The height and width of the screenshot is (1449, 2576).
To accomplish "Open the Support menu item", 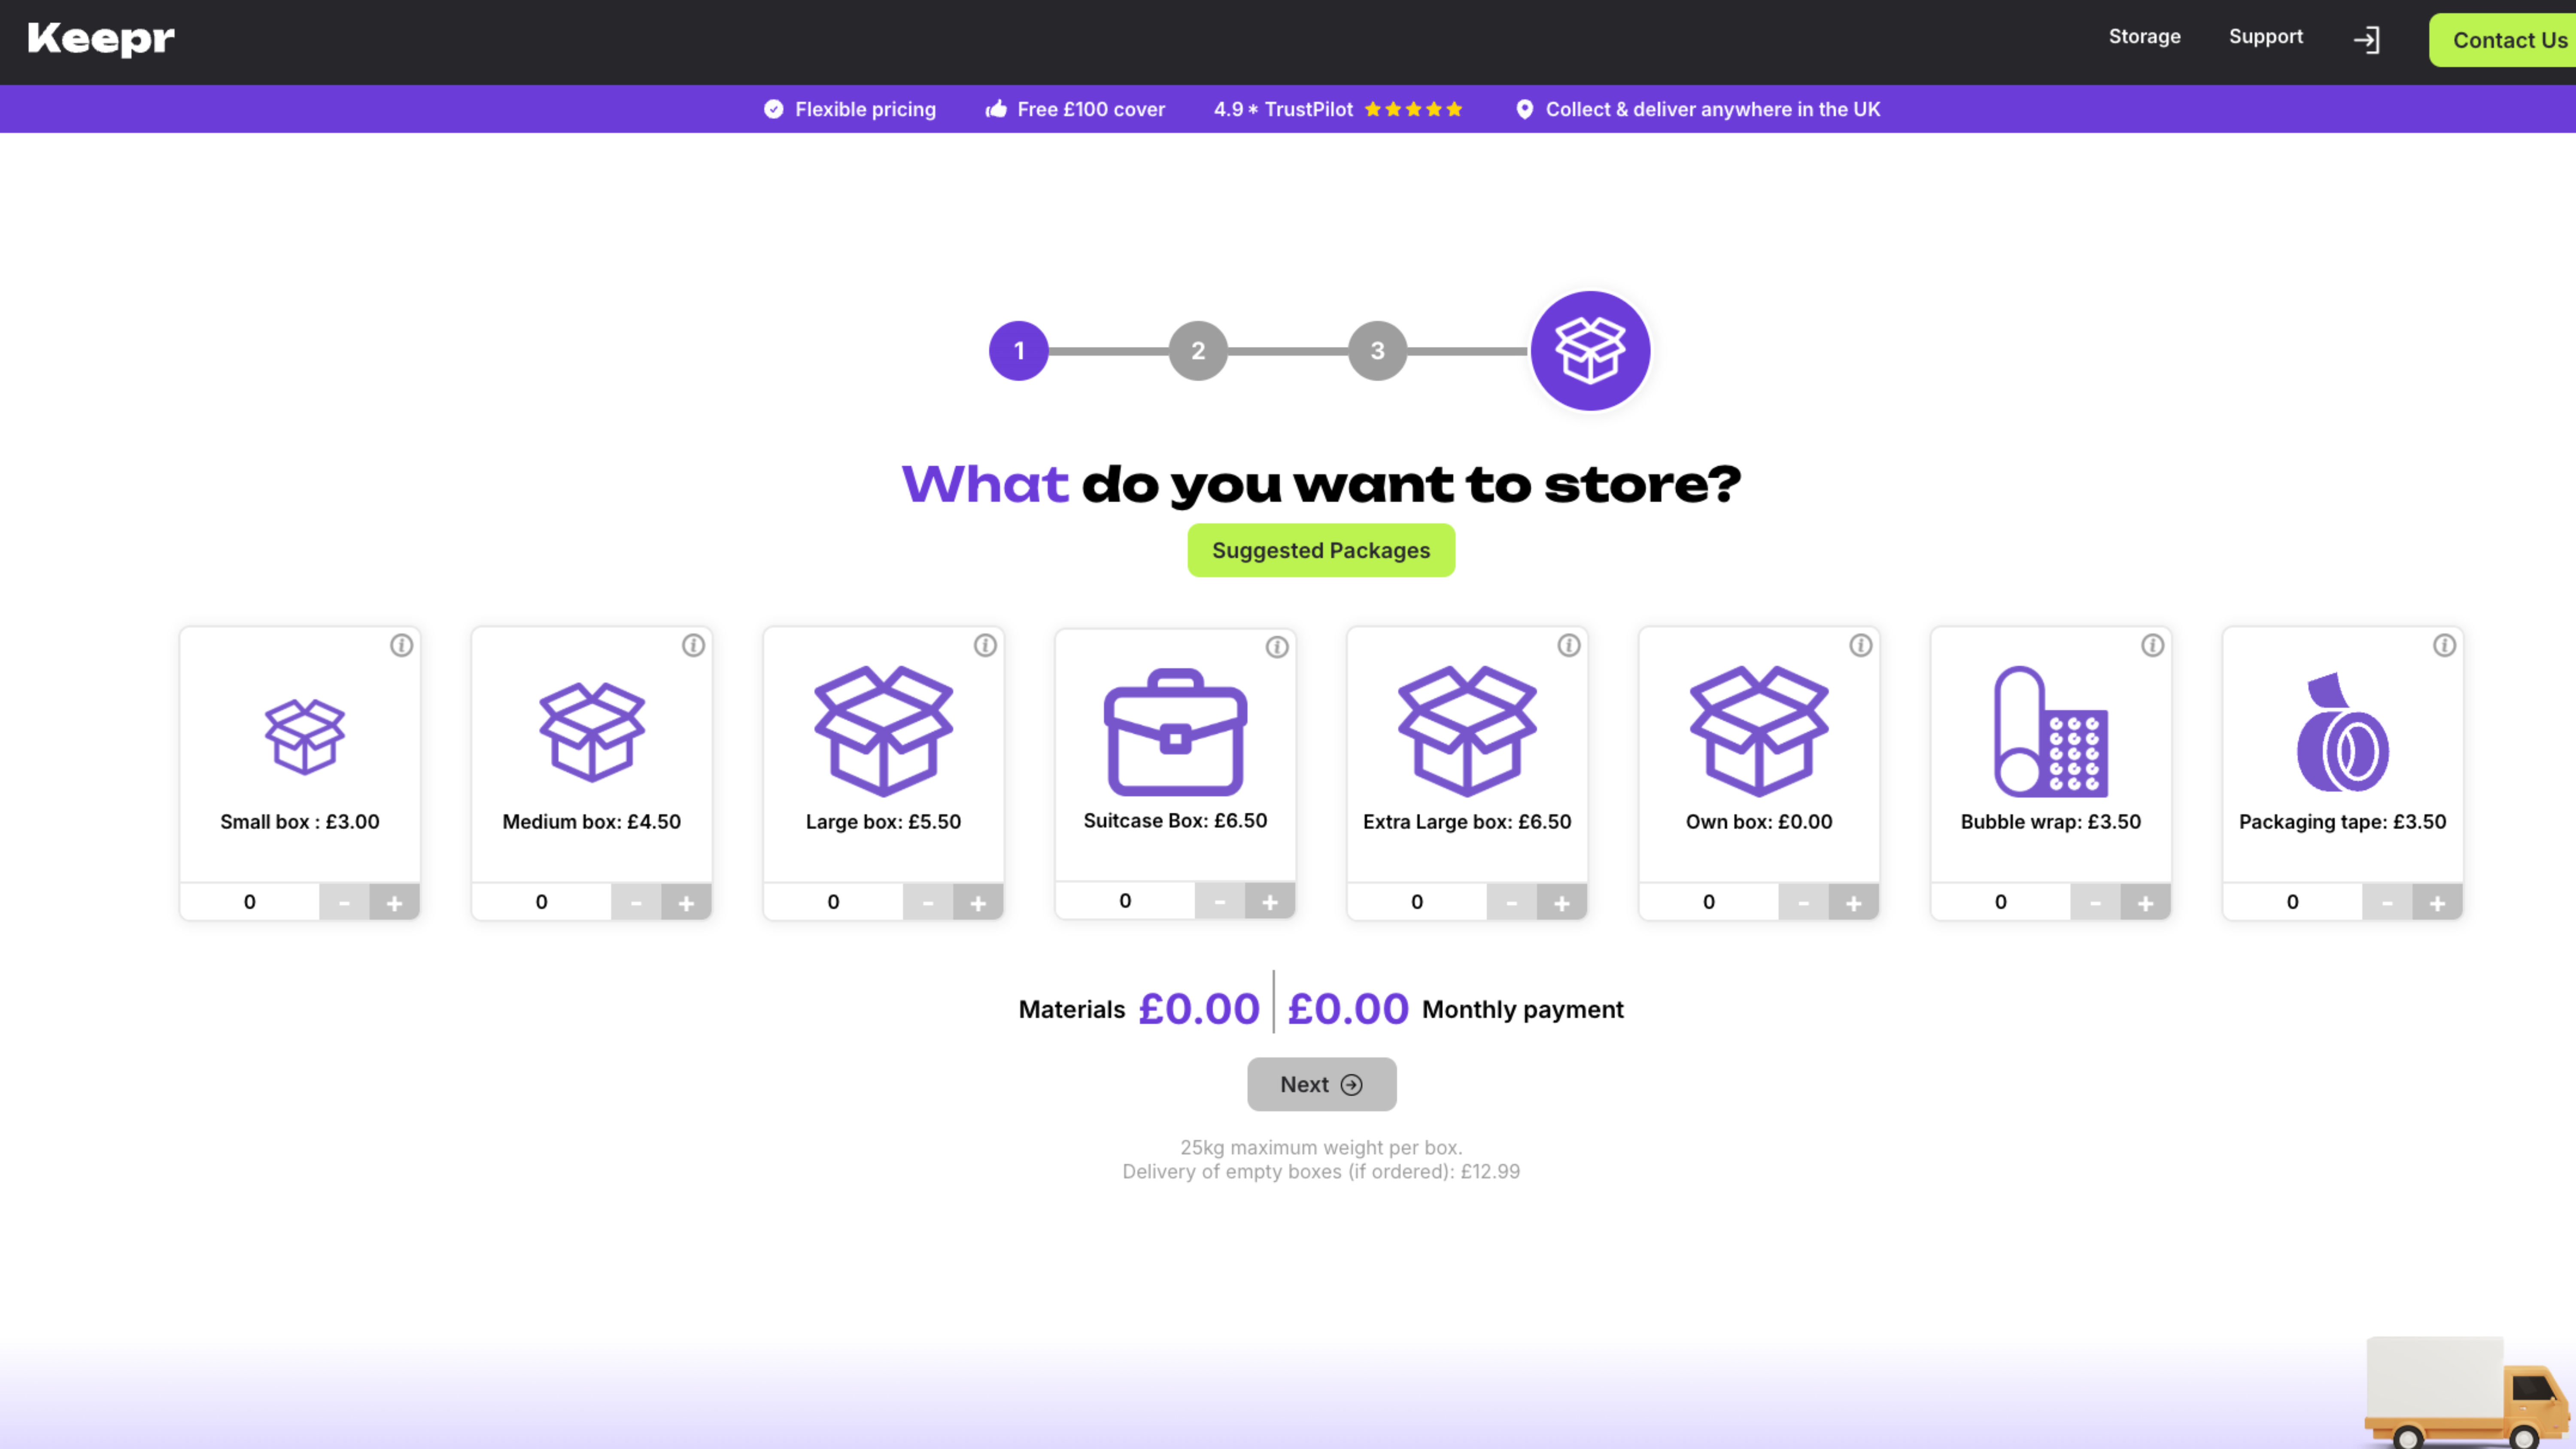I will click(x=2265, y=37).
